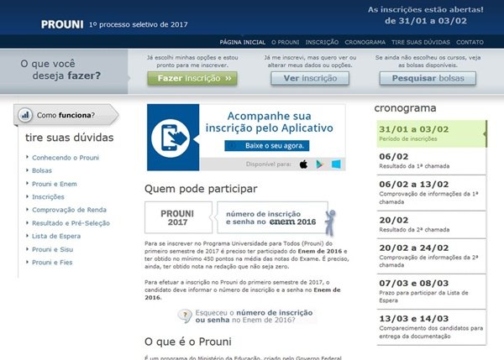
Task: Go to CONTATO in the navigation bar
Action: [470, 42]
